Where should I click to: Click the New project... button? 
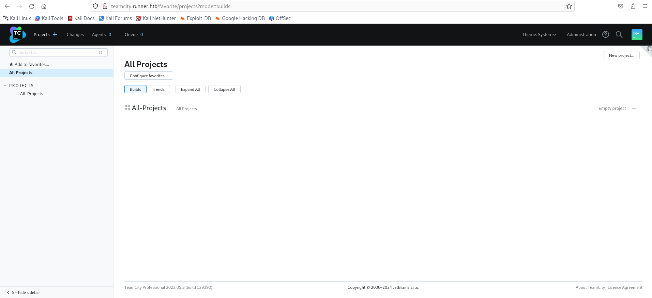pos(621,55)
